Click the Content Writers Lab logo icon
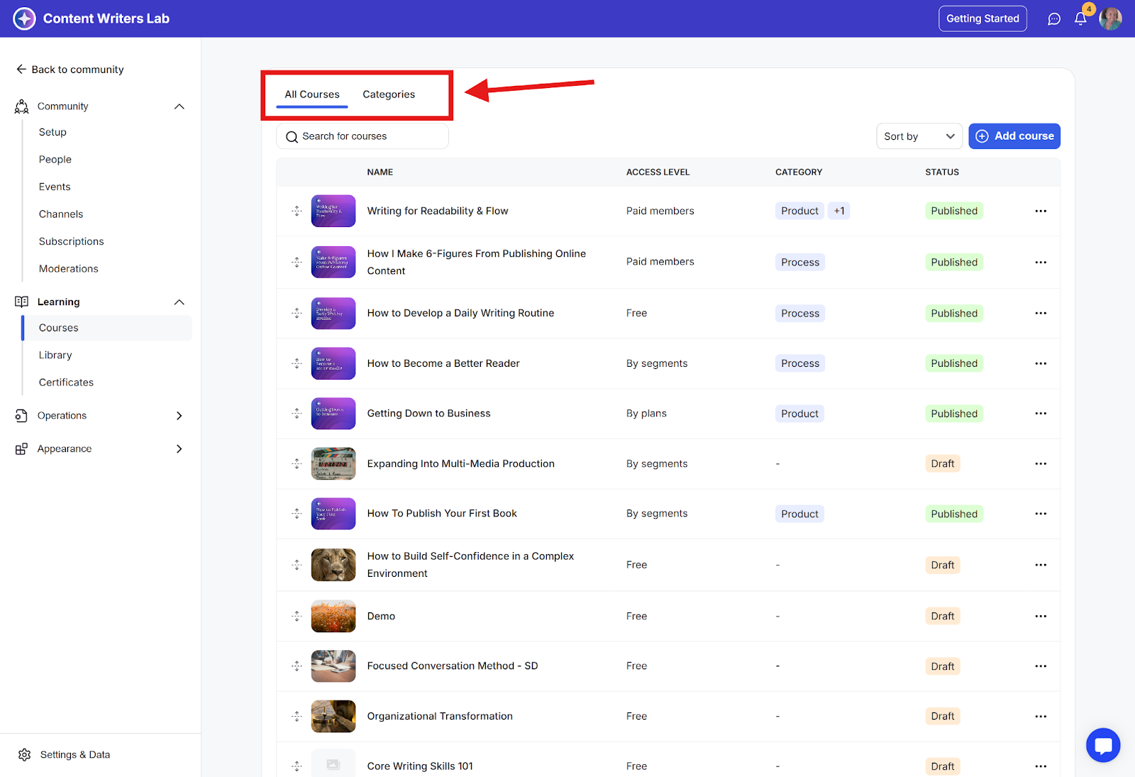Viewport: 1135px width, 777px height. pos(24,18)
